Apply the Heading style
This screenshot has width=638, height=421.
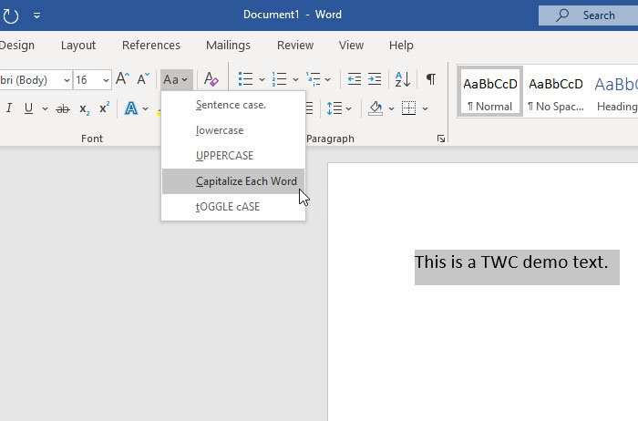point(615,93)
